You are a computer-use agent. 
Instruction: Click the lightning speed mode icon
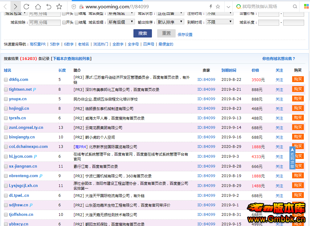coord(211,7)
